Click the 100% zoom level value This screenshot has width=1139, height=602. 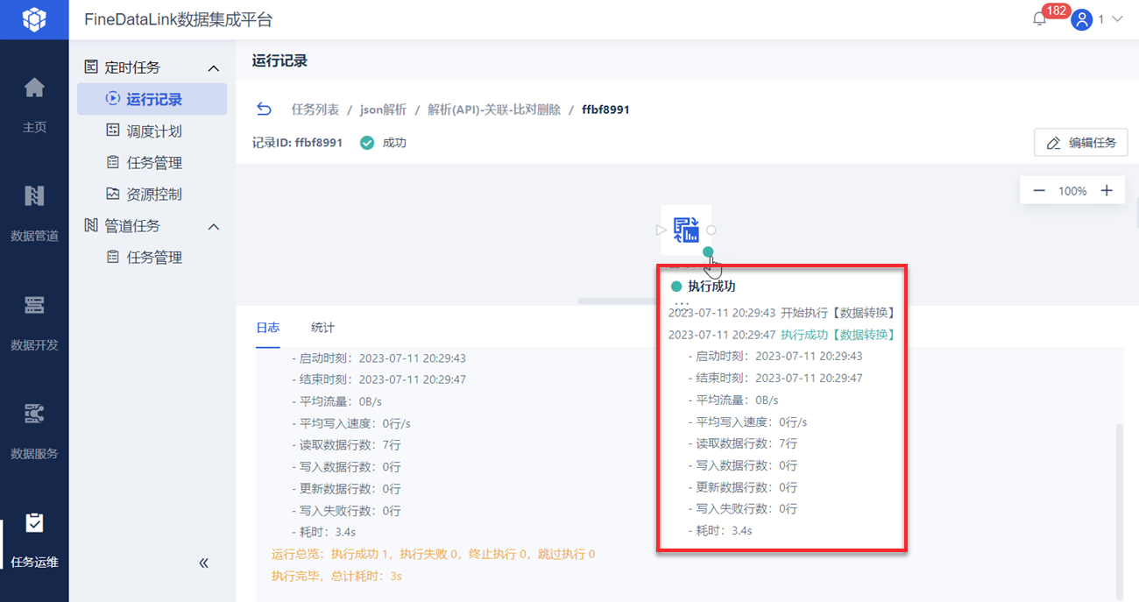(x=1072, y=190)
